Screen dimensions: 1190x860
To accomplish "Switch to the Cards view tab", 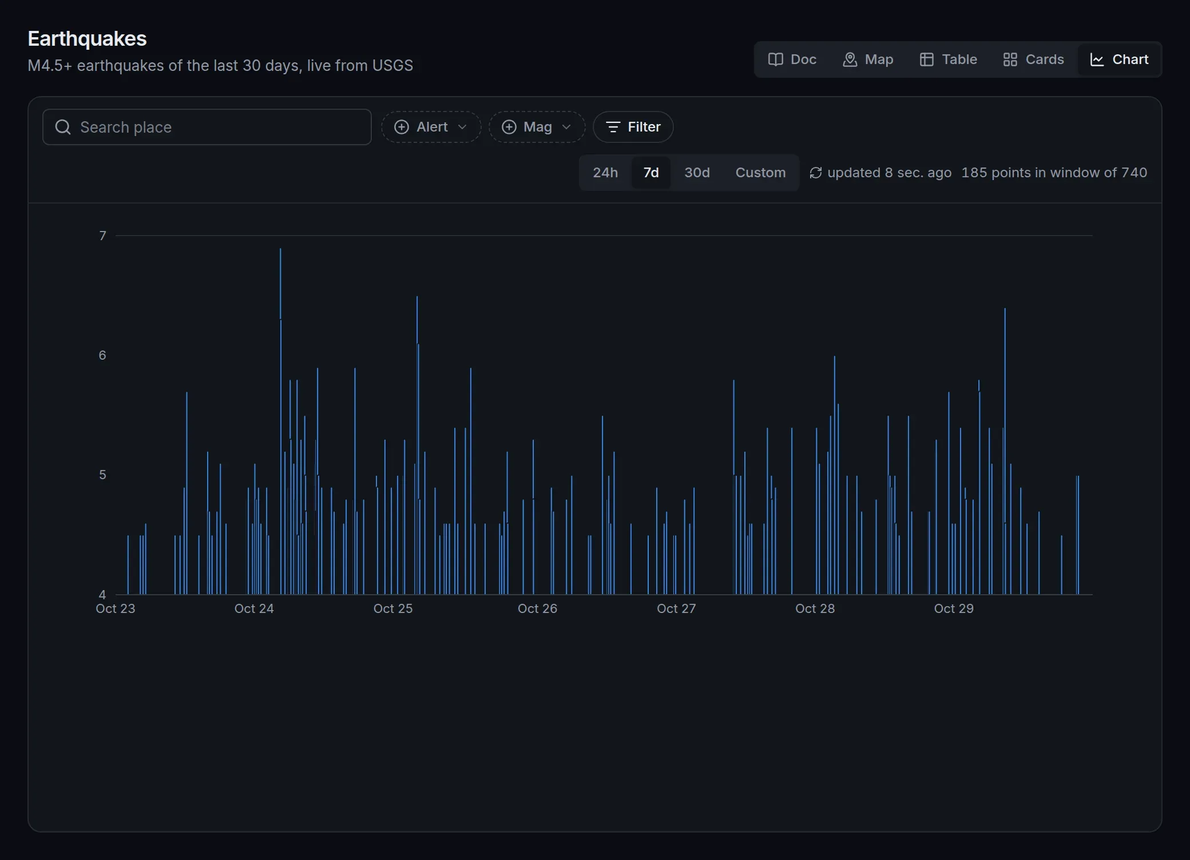I will [x=1033, y=59].
